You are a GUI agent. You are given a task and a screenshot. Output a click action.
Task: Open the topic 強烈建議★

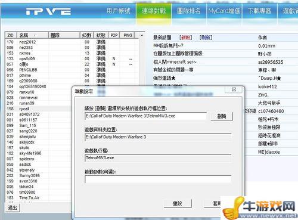[164, 78]
